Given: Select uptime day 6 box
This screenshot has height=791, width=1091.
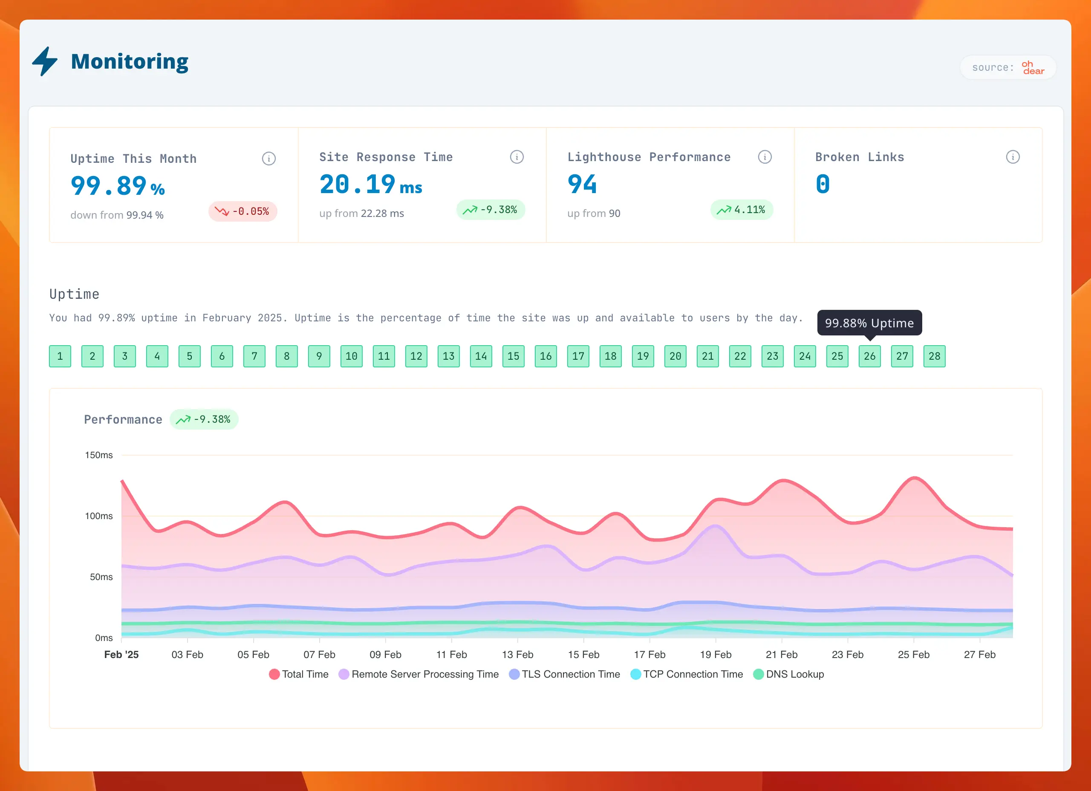Looking at the screenshot, I should [222, 356].
